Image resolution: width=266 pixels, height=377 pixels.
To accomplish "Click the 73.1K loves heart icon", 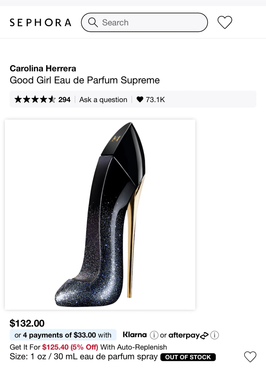I will pos(140,99).
